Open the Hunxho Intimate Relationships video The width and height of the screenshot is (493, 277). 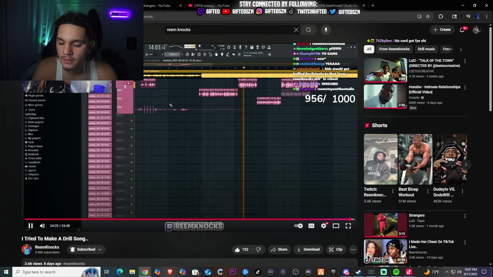[385, 97]
